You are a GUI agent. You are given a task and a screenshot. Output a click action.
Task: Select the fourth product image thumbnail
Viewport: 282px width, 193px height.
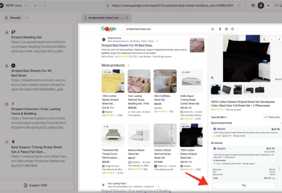(249, 89)
